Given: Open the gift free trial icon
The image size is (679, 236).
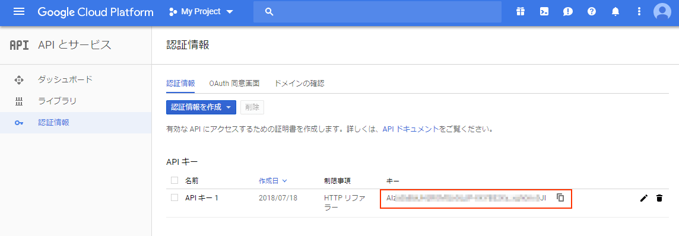Looking at the screenshot, I should coord(520,12).
